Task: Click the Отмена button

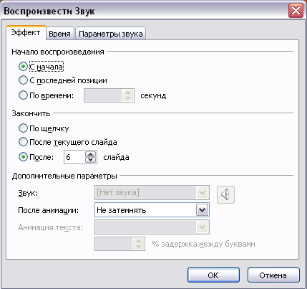Action: (273, 275)
